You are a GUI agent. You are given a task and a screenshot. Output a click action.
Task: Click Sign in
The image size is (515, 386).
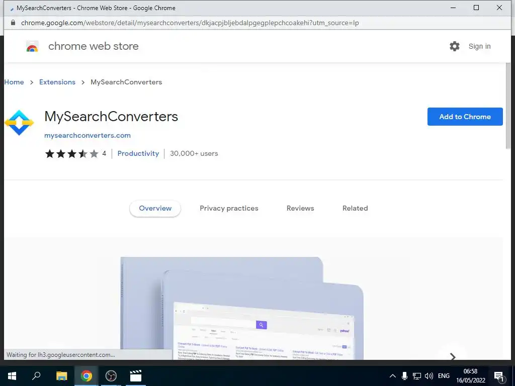[479, 46]
